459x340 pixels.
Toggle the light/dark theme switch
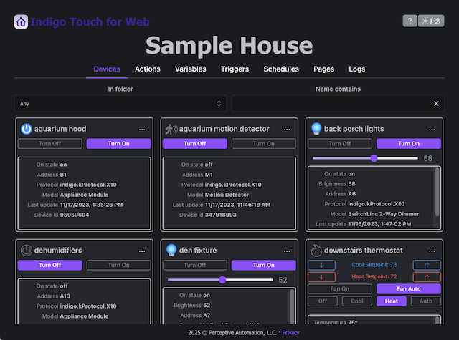point(431,21)
